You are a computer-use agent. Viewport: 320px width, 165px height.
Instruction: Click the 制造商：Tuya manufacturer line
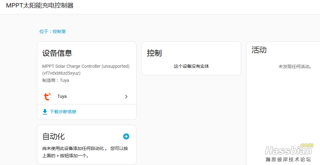tap(56, 80)
